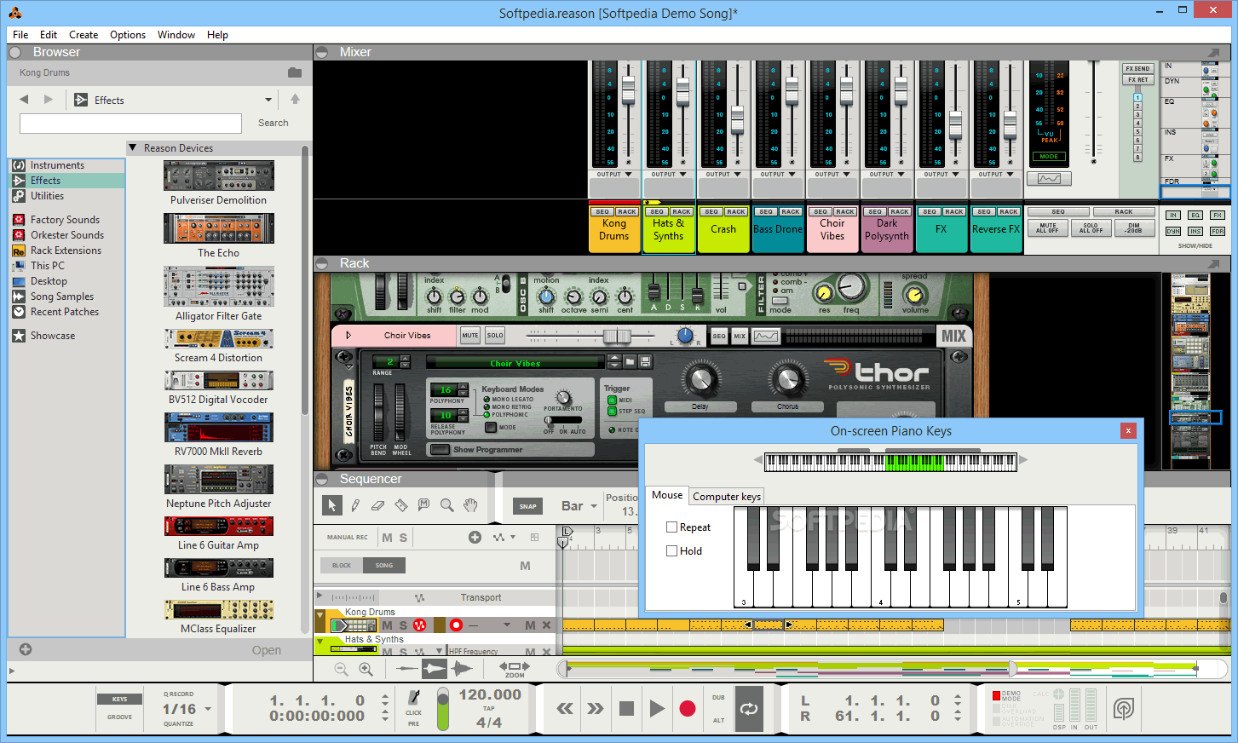Open the Bar snap value dropdown

pyautogui.click(x=594, y=506)
